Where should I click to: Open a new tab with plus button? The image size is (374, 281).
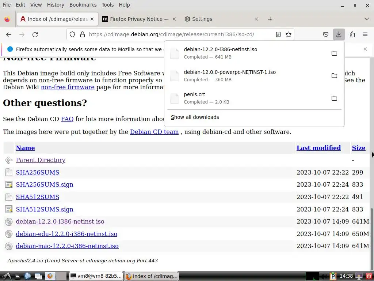270,19
